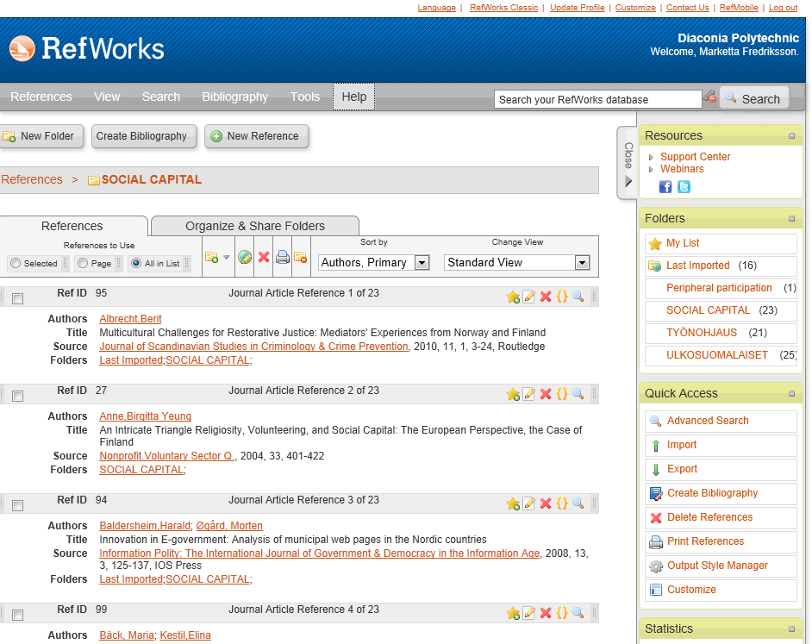Click the Log out link
The image size is (812, 644).
783,8
